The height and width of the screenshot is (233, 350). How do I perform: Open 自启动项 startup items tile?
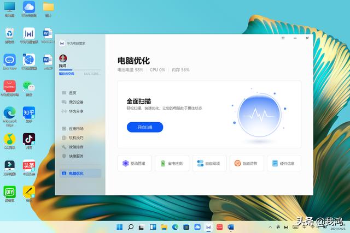[209, 163]
